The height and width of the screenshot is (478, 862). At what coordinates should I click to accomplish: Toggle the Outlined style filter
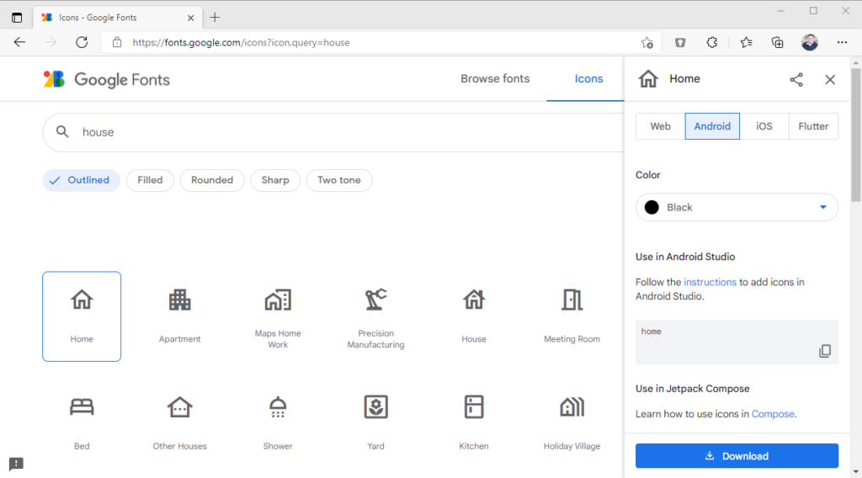click(x=81, y=180)
